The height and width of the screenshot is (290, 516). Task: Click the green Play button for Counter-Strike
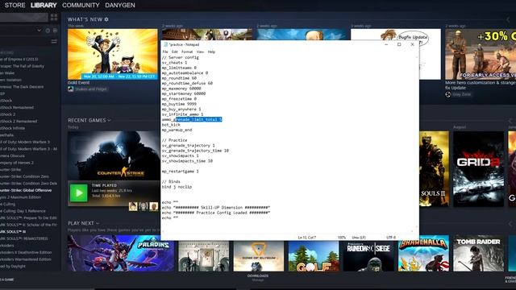(x=79, y=193)
